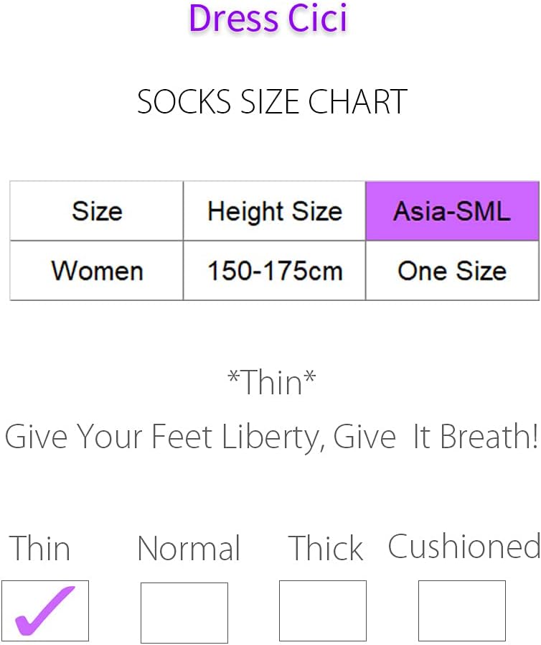
Task: Click the purple checkmark icon
Action: [x=44, y=611]
